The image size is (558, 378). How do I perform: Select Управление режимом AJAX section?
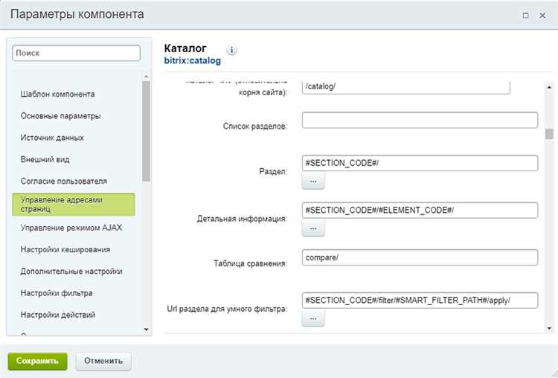pos(71,228)
